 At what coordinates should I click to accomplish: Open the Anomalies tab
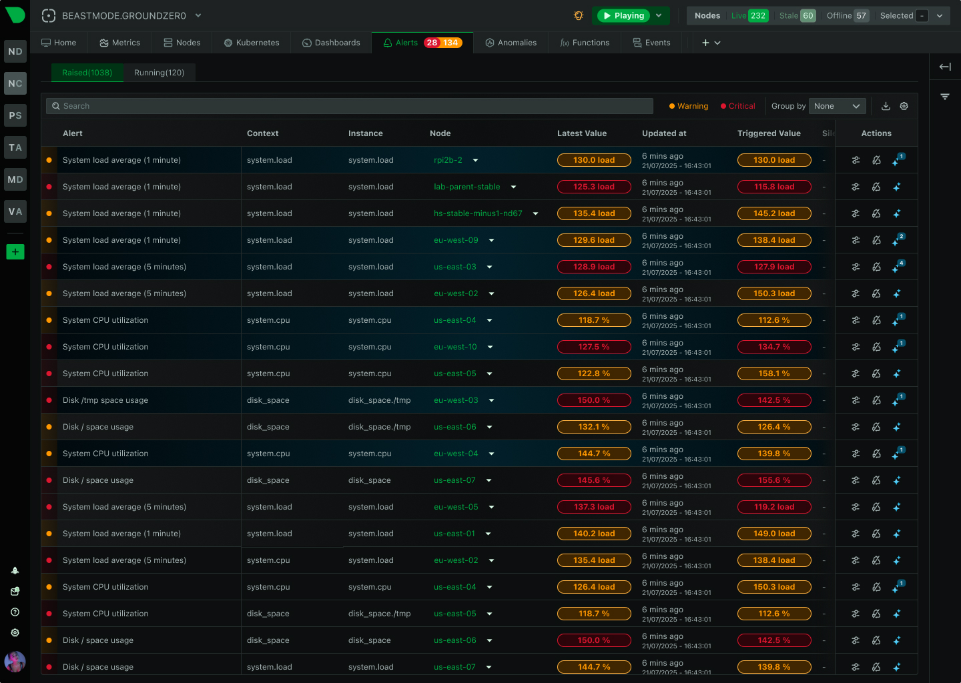pos(511,42)
